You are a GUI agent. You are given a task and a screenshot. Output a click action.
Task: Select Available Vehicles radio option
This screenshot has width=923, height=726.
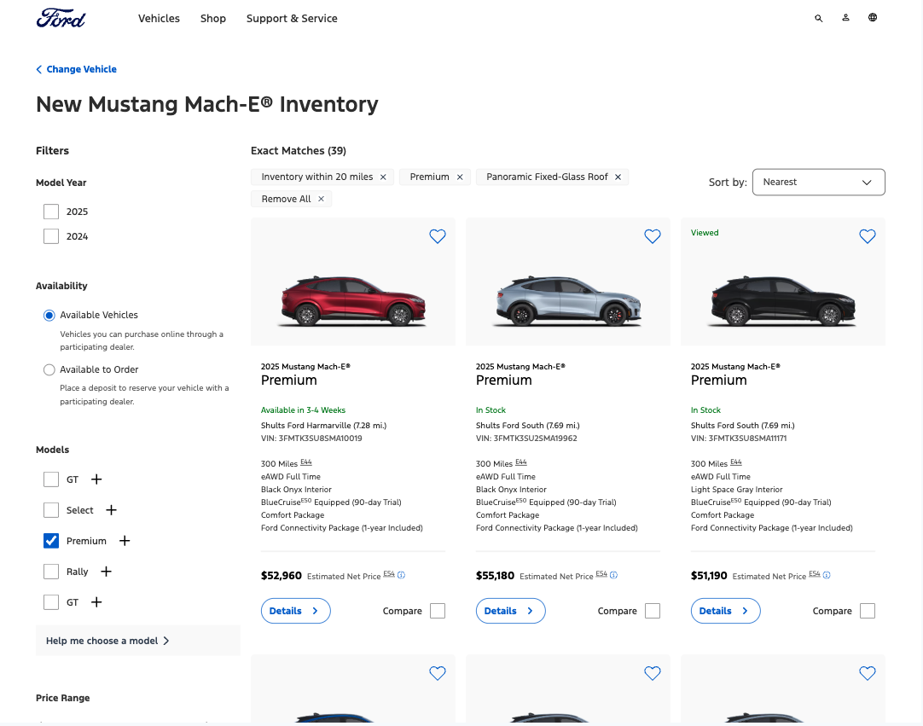tap(49, 315)
